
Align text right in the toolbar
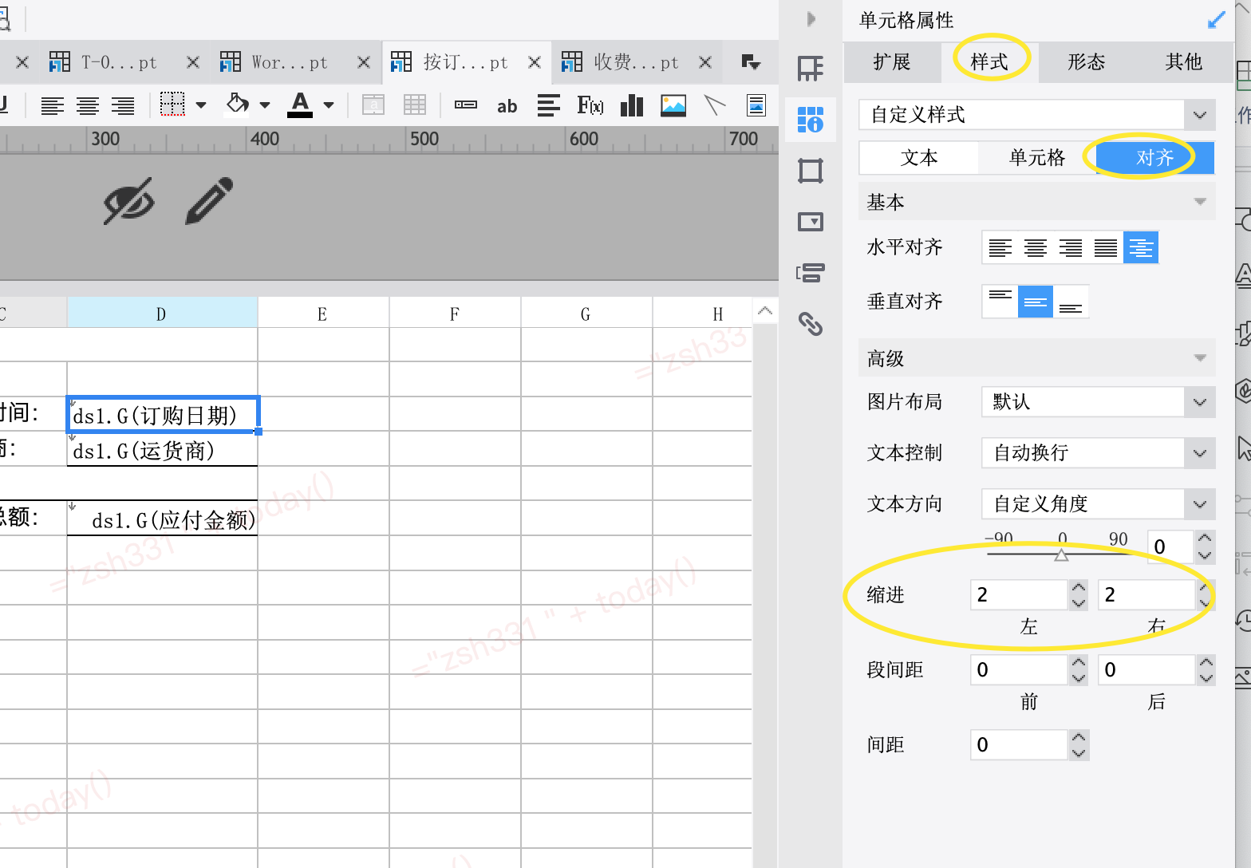[x=123, y=105]
